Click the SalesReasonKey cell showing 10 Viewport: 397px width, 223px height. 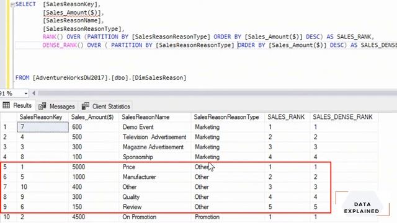(x=43, y=187)
